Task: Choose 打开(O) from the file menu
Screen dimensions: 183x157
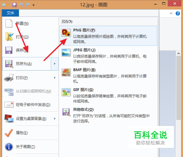Action: click(x=30, y=37)
